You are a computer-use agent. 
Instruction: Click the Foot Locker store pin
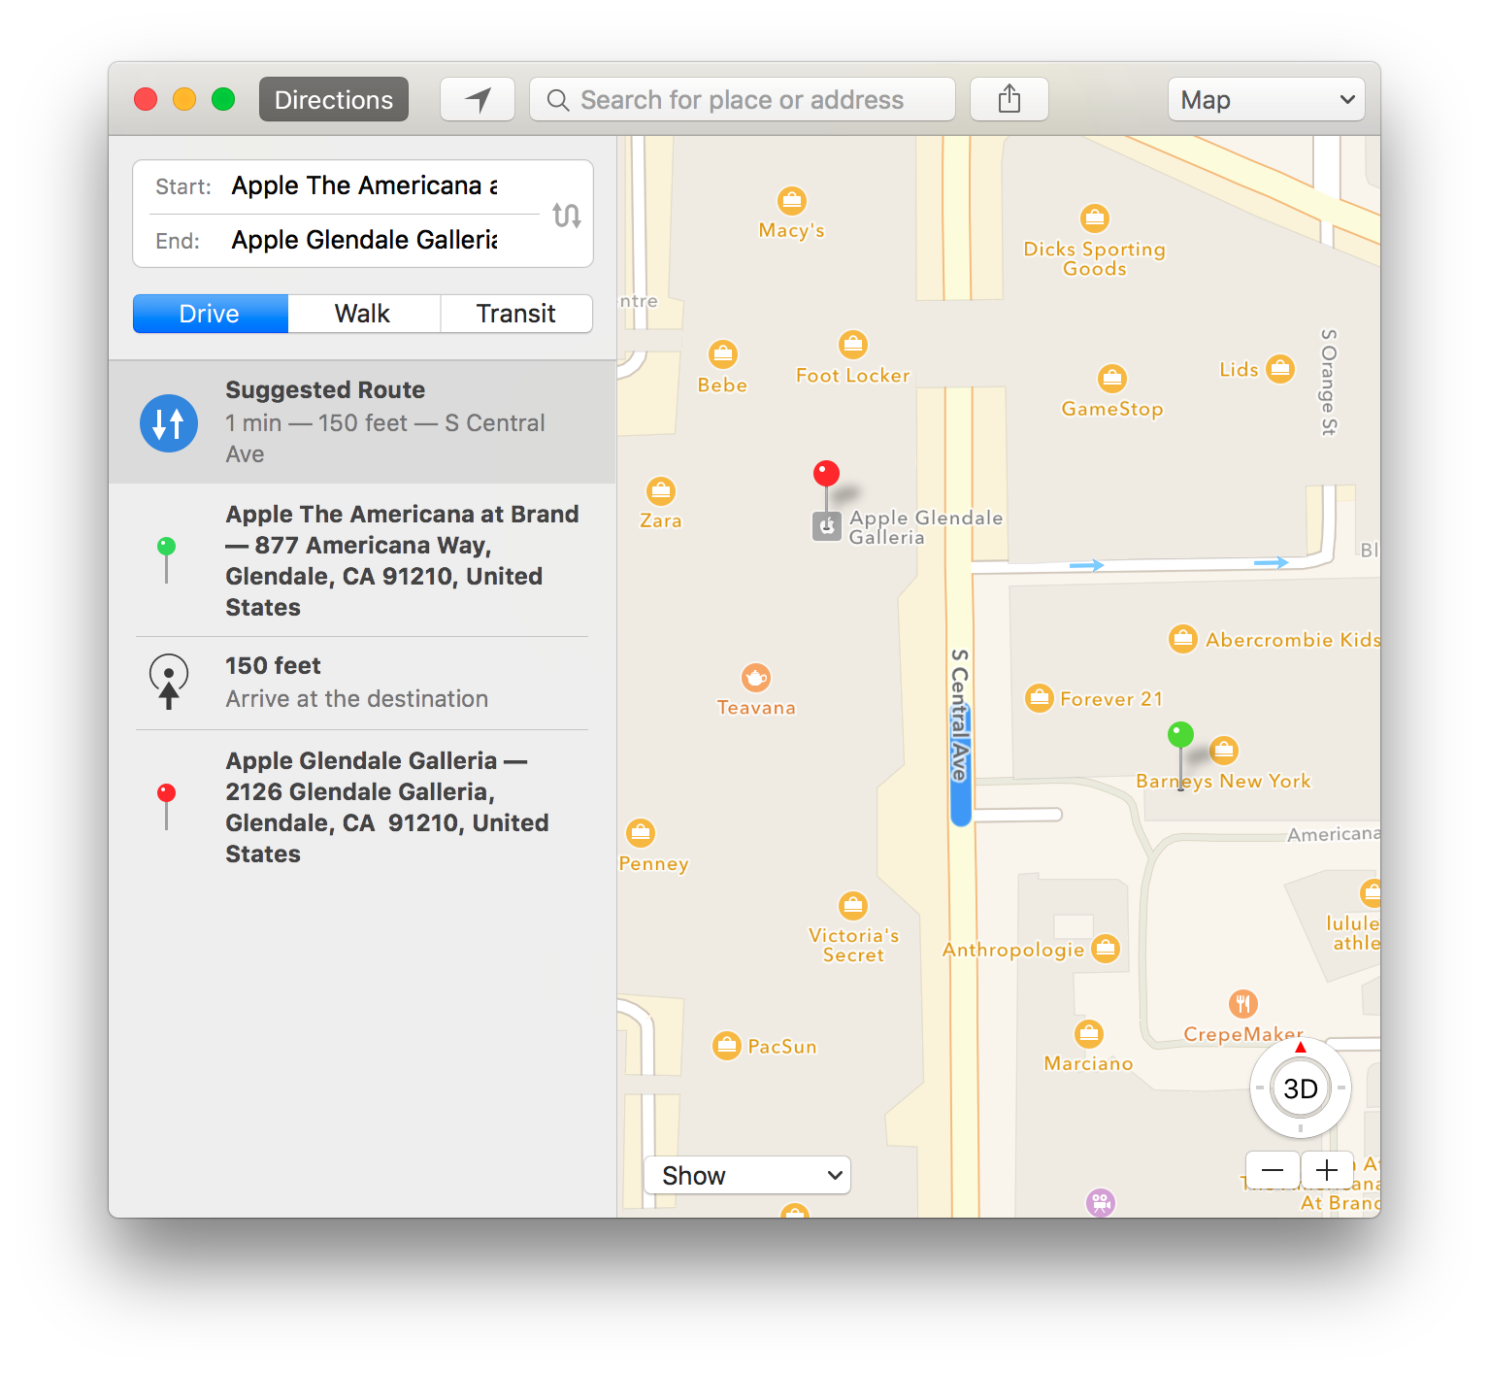coord(853,345)
